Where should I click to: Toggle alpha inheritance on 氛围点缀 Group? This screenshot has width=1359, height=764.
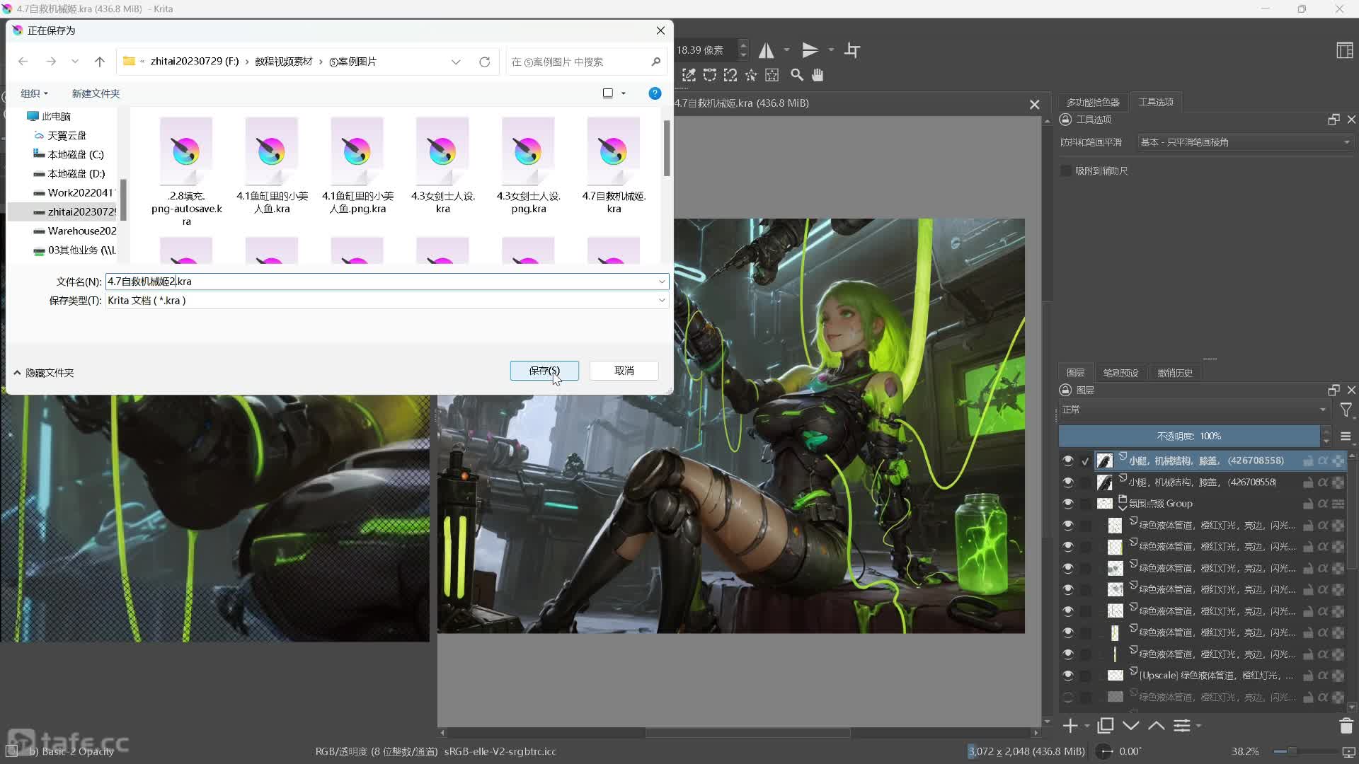[1323, 504]
